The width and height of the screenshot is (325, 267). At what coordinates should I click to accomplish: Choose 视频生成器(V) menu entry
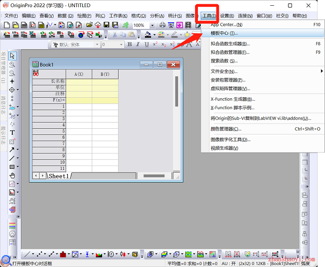262,148
